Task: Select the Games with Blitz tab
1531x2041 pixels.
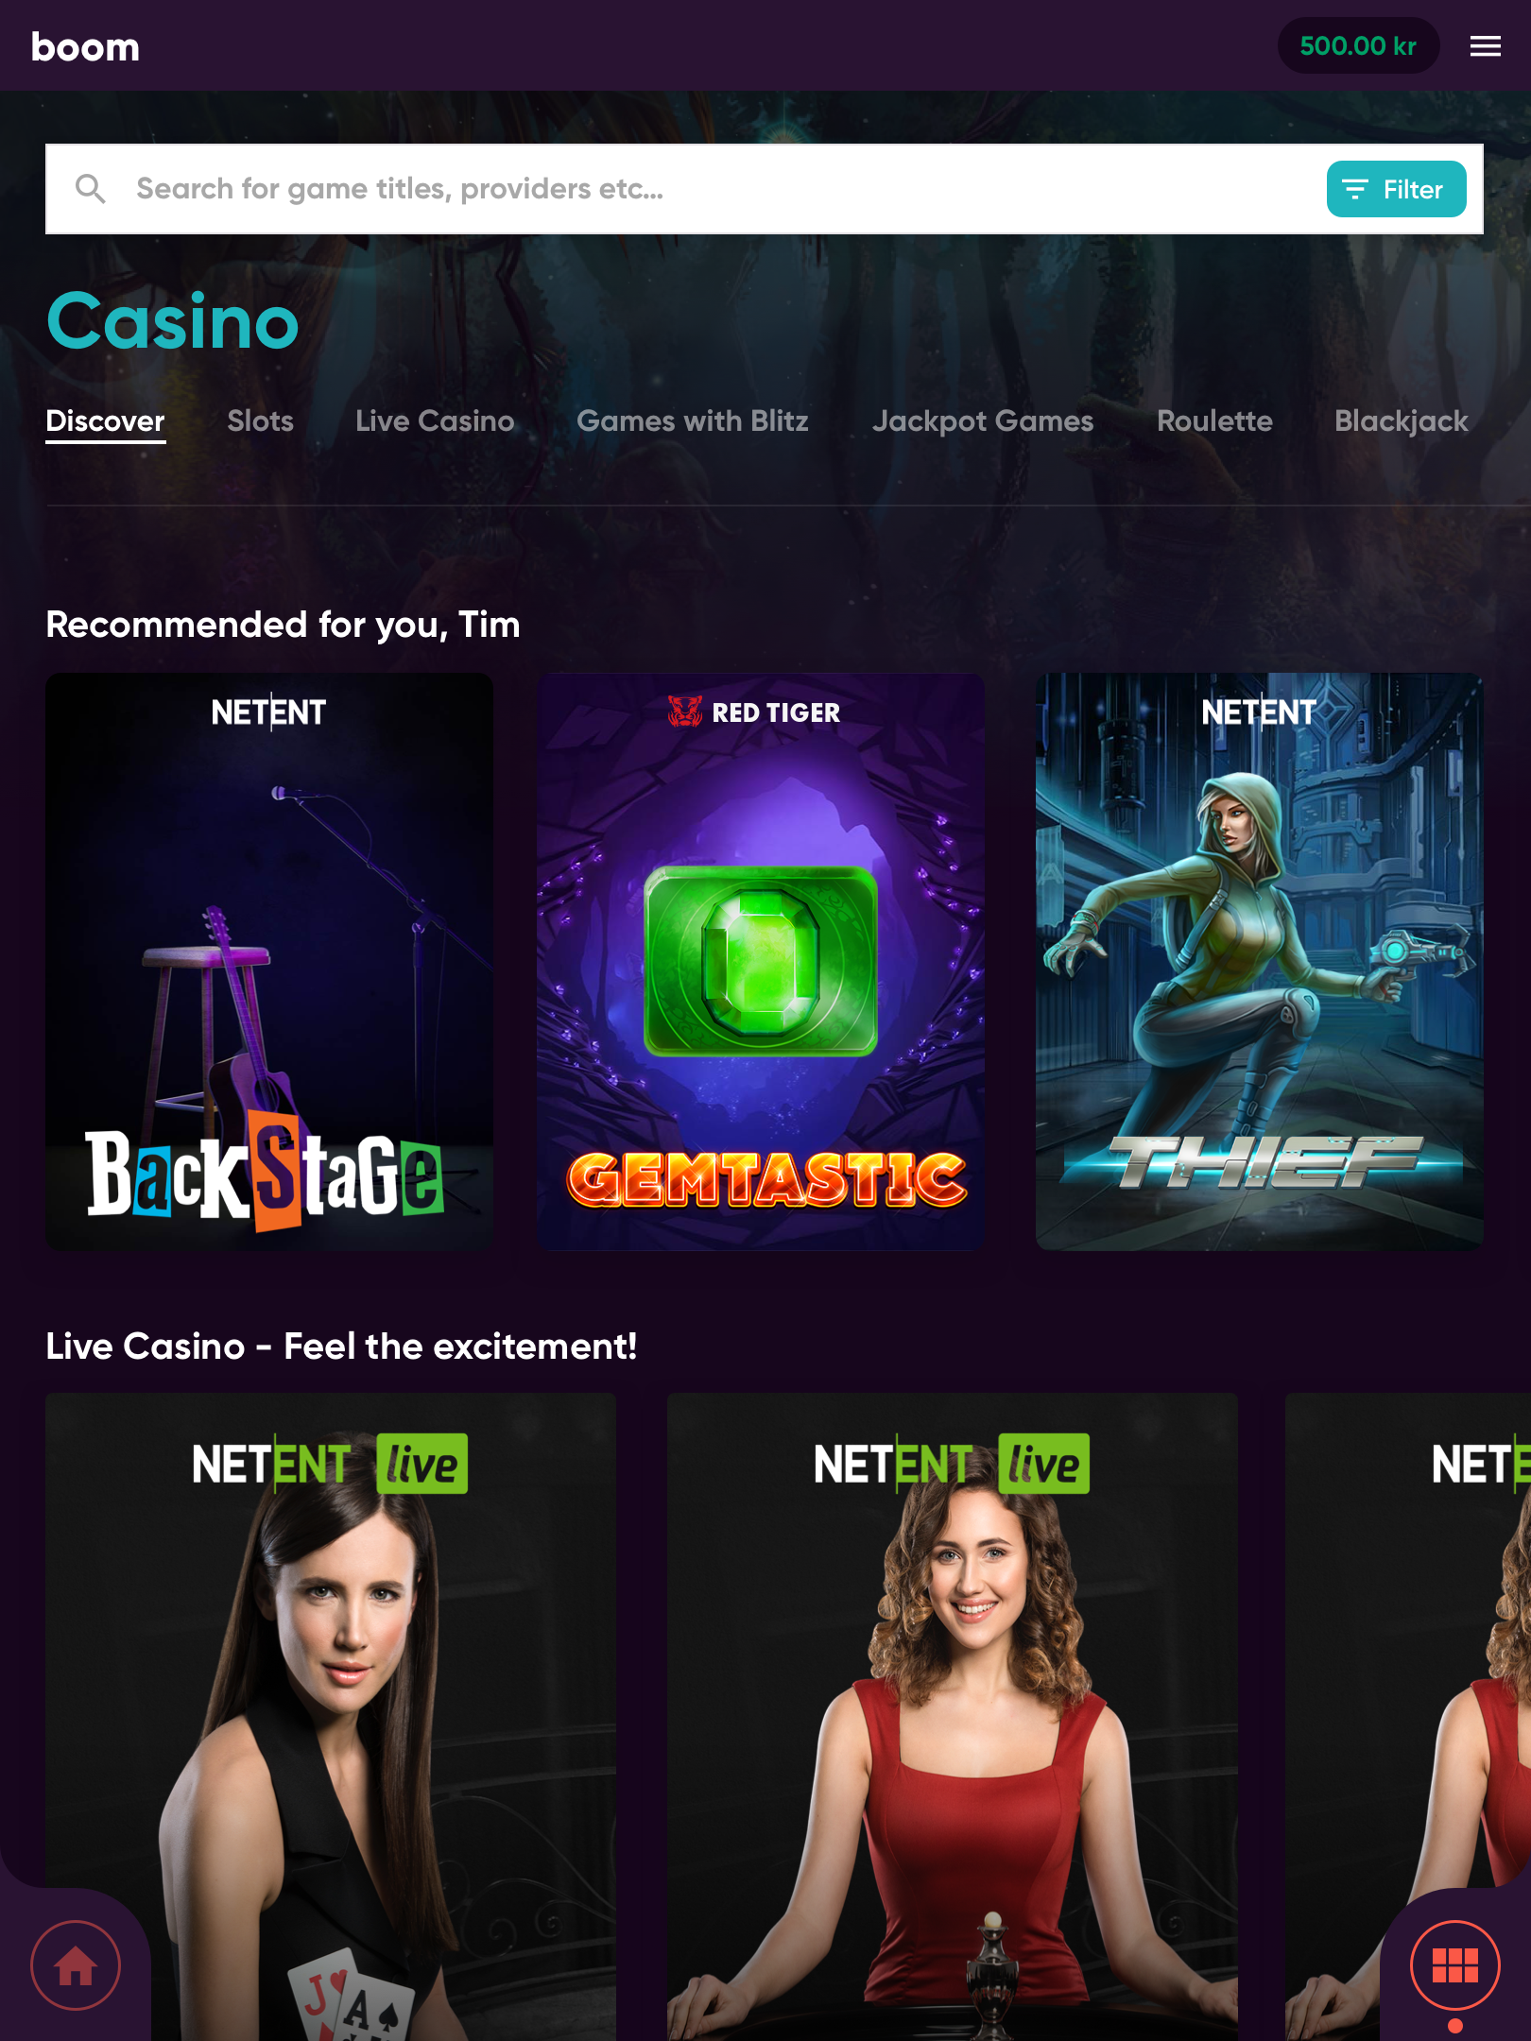Action: 693,420
